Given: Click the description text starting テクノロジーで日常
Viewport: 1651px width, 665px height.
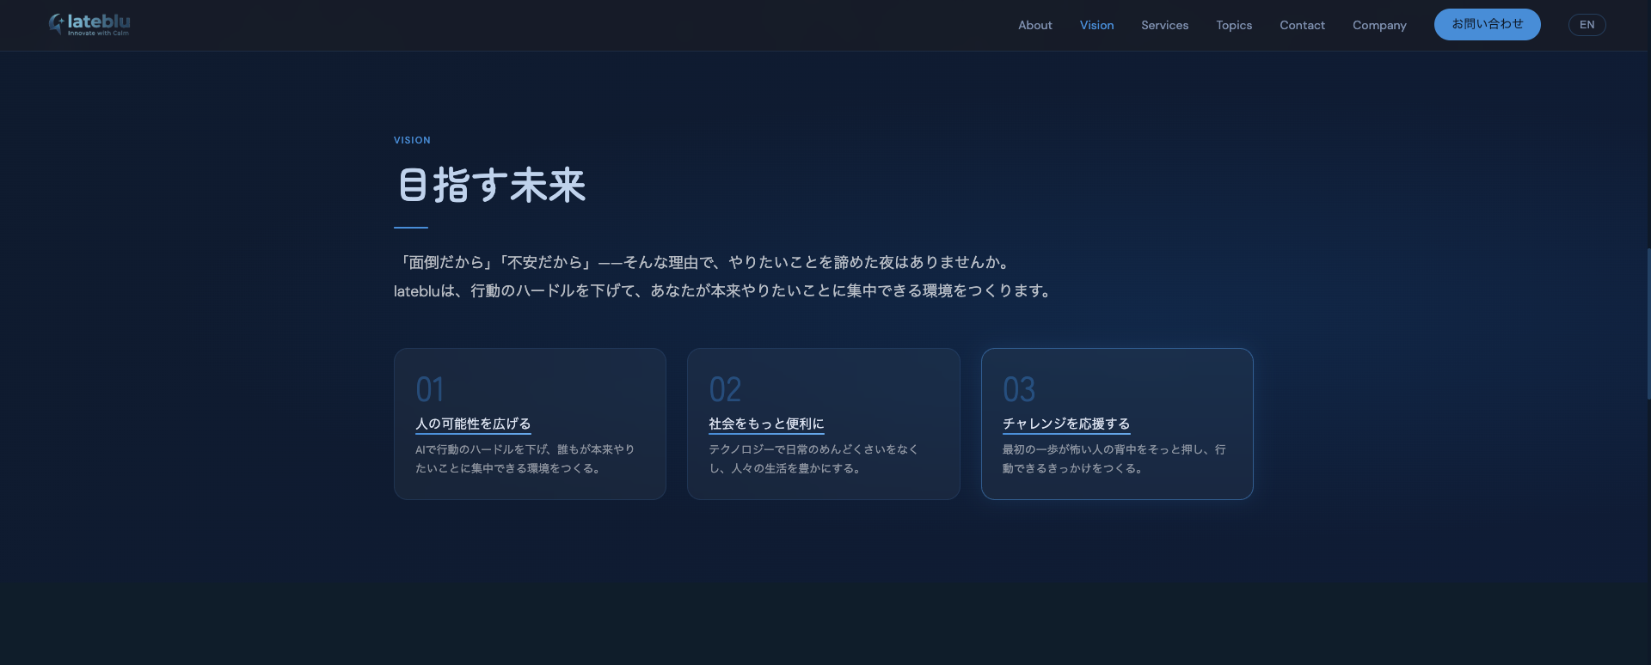Looking at the screenshot, I should (813, 459).
